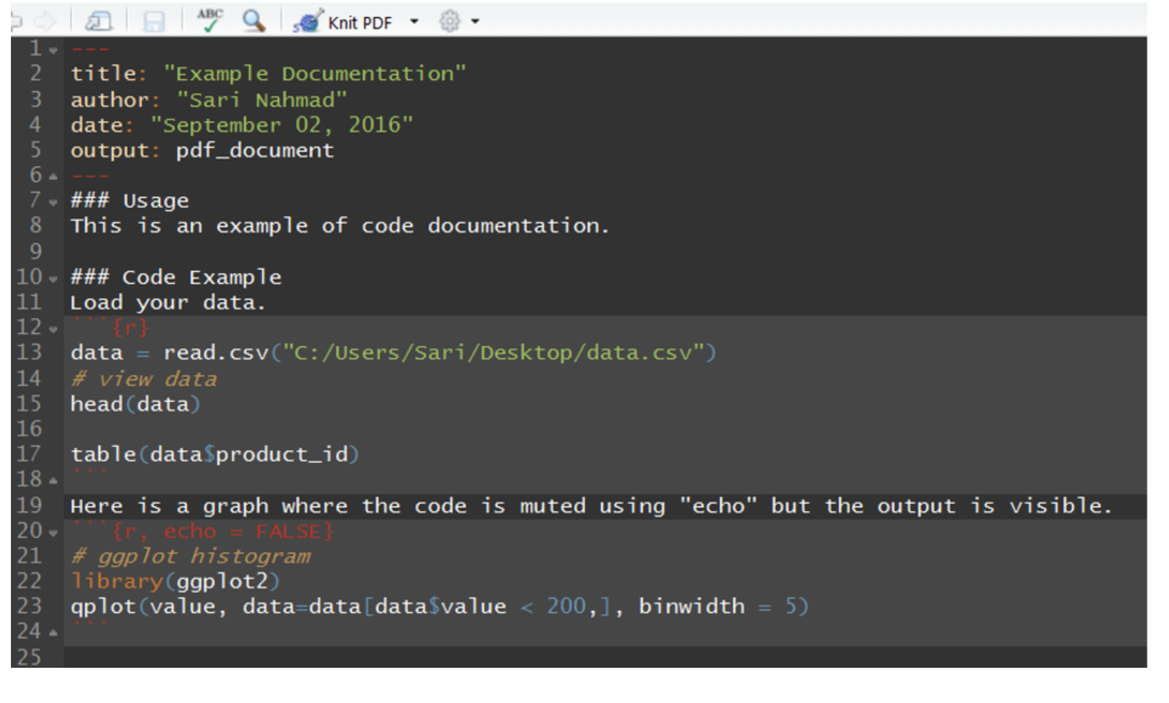Click the show in new window icon
This screenshot has width=1169, height=703.
coord(98,22)
